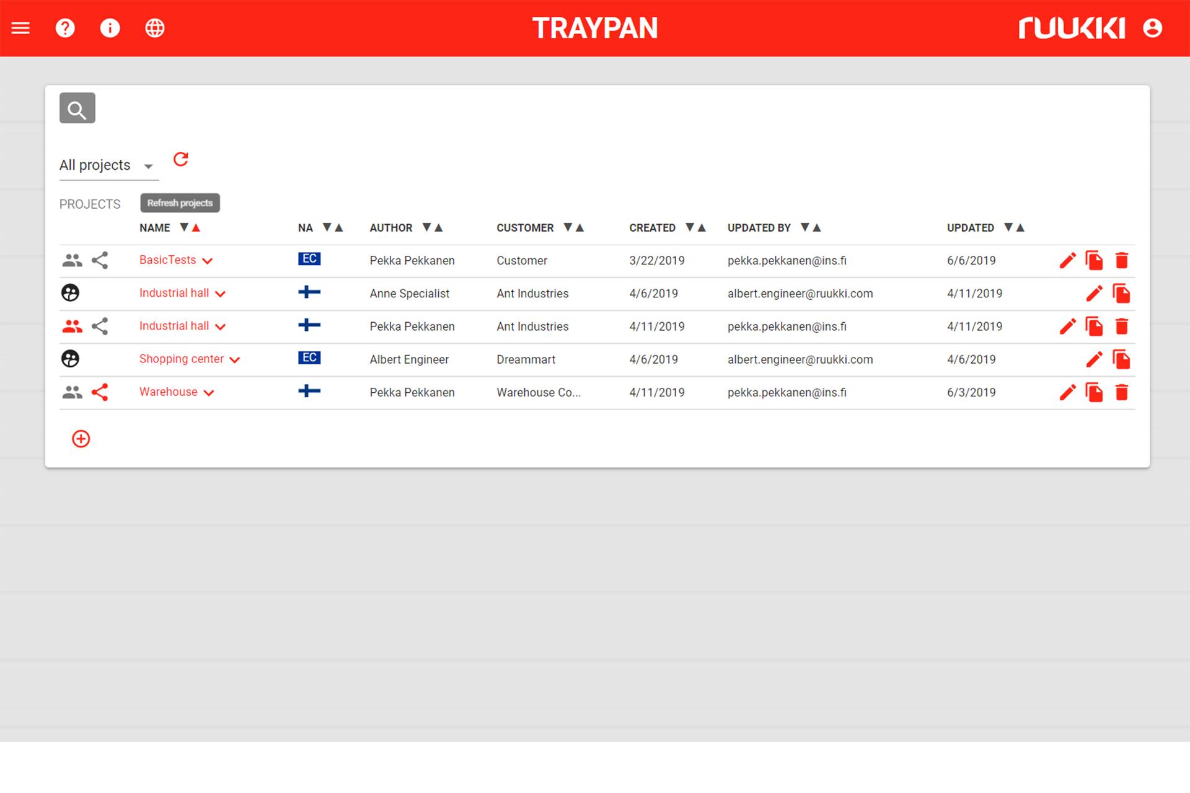Copy the Warehouse project
The height and width of the screenshot is (793, 1190).
click(1095, 392)
